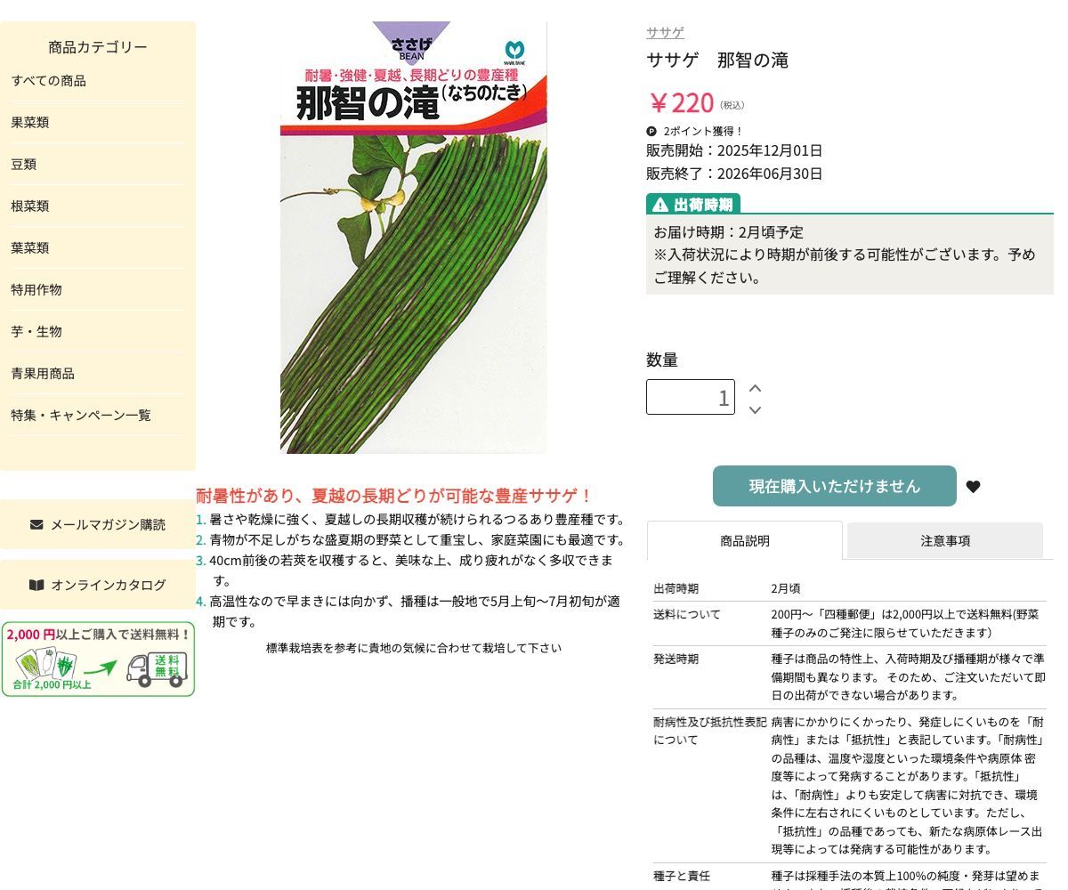1068x890 pixels.
Task: Click the heart favorite icon
Action: [x=973, y=487]
